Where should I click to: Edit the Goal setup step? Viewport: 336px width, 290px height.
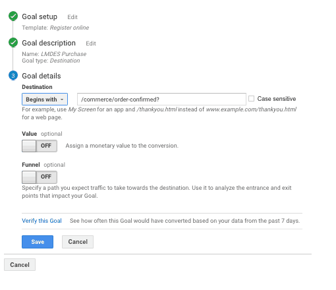(x=72, y=17)
